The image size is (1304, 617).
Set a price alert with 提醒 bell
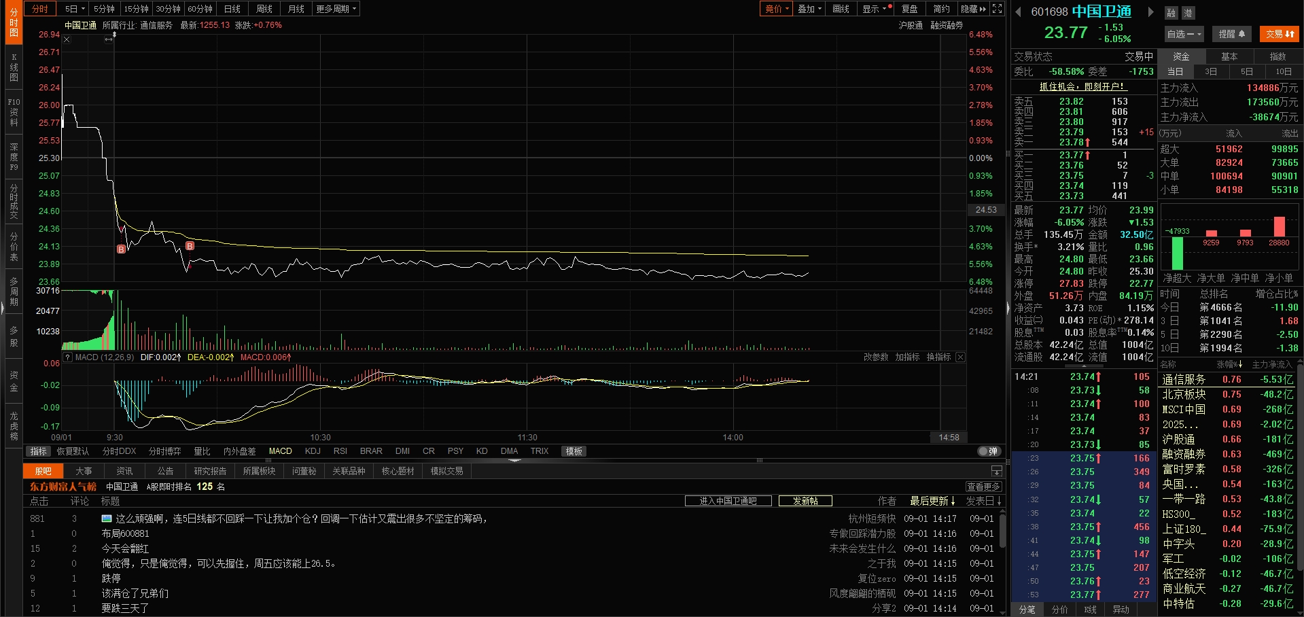click(x=1231, y=34)
